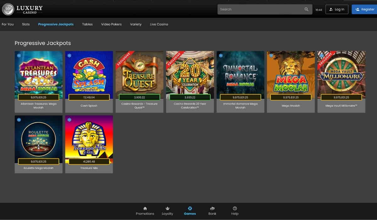Open Promotions via the house icon
The width and height of the screenshot is (377, 220).
click(145, 208)
